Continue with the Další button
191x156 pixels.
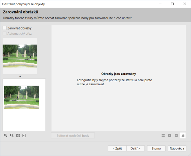tap(135, 148)
